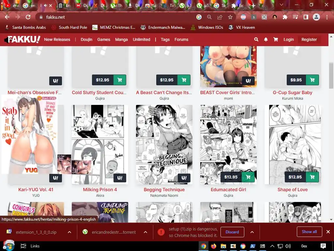Add G-Cup Sugar Baby $9.95 to cart
334x251 pixels.
tap(312, 80)
